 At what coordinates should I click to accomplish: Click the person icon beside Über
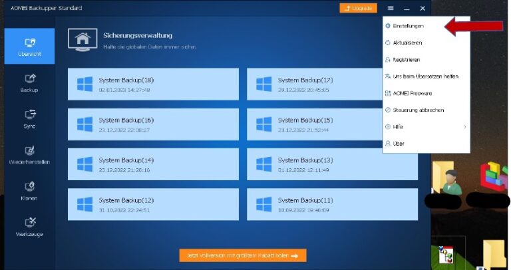click(x=388, y=144)
